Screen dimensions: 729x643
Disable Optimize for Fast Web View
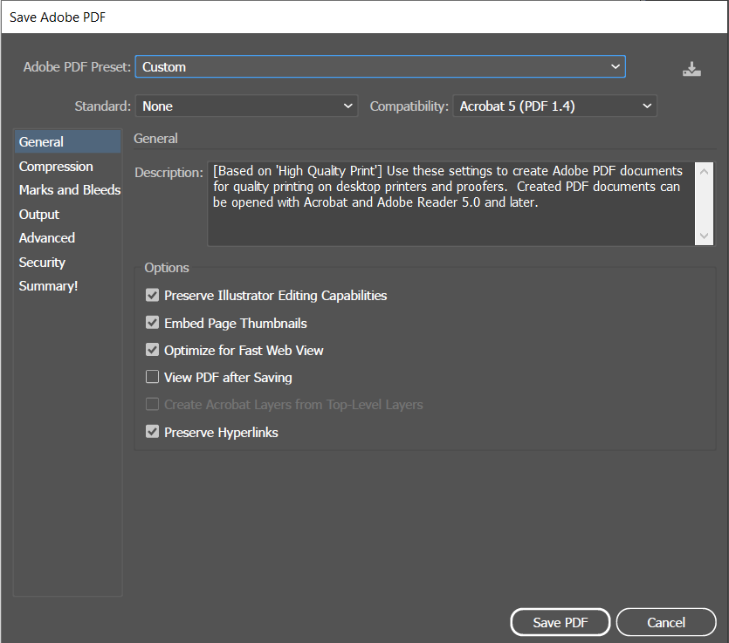point(152,350)
